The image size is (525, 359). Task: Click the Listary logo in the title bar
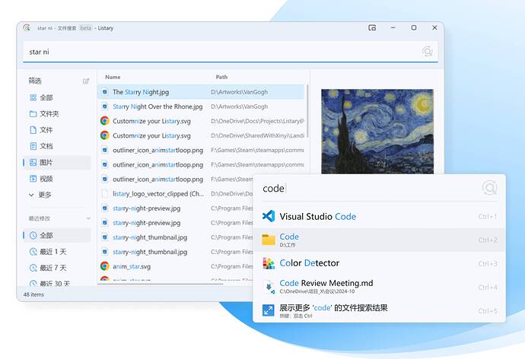(27, 28)
